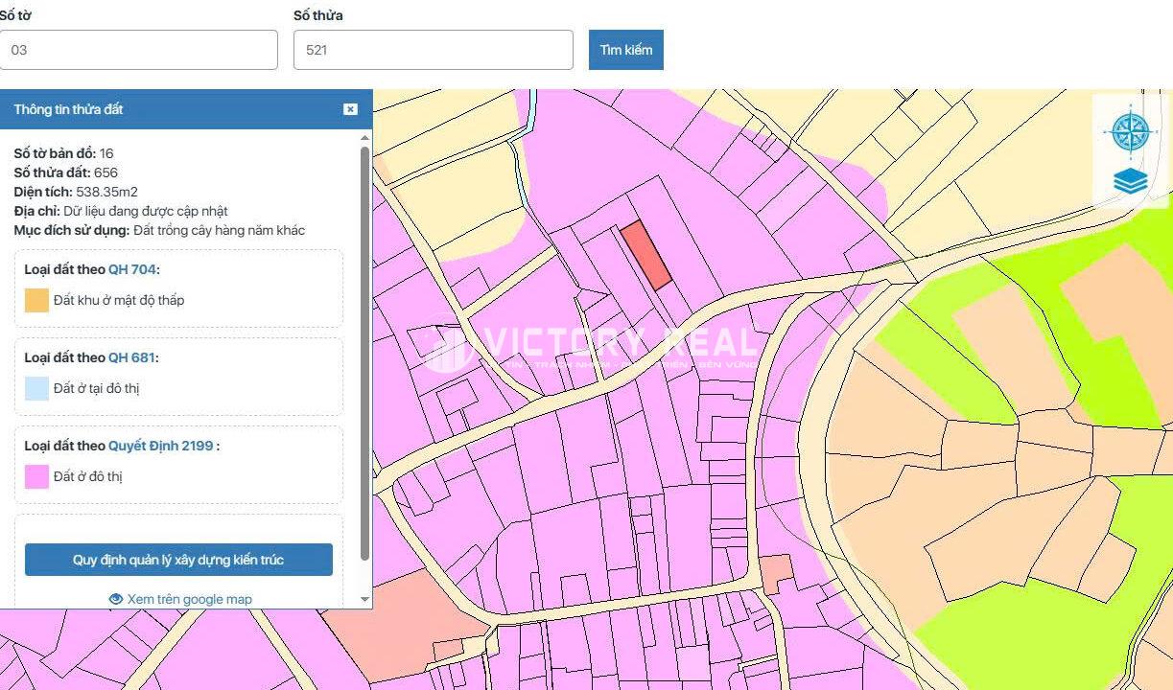Open the map layers stack icon
The image size is (1173, 690).
click(x=1131, y=181)
